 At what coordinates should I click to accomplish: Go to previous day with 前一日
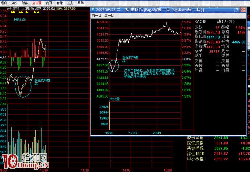[x=97, y=16]
